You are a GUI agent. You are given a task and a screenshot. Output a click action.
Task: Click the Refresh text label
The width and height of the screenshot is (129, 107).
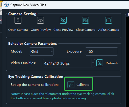point(112,63)
